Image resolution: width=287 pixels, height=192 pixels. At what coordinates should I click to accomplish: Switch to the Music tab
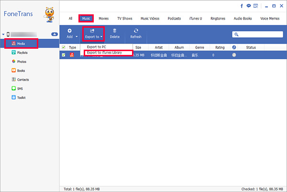point(86,19)
